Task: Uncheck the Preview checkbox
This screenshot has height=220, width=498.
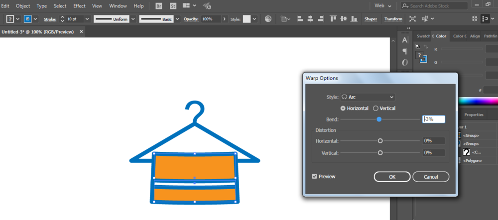Action: (314, 176)
